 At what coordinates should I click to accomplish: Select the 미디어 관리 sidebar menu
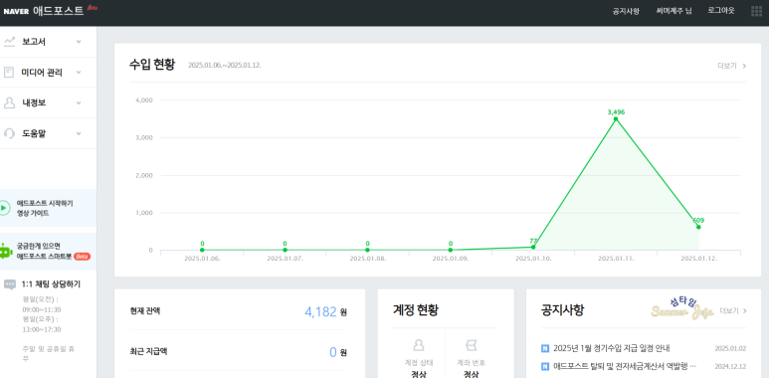click(x=48, y=73)
